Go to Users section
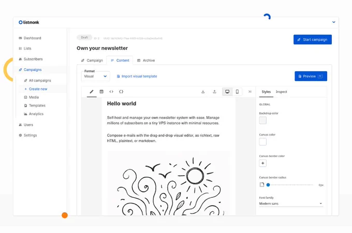Screen dimensions: 352x233 (28, 125)
